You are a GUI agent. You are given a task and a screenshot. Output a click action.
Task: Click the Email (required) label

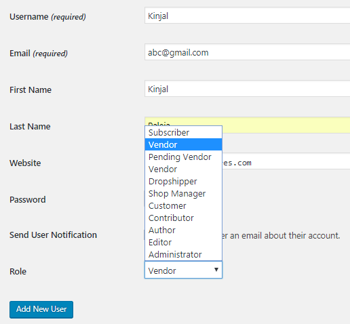pyautogui.click(x=39, y=54)
